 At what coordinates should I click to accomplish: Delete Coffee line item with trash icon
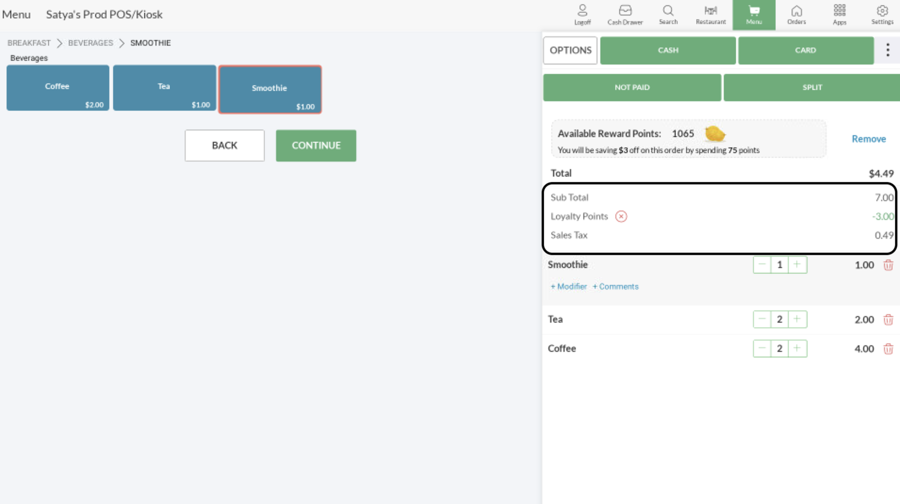888,349
